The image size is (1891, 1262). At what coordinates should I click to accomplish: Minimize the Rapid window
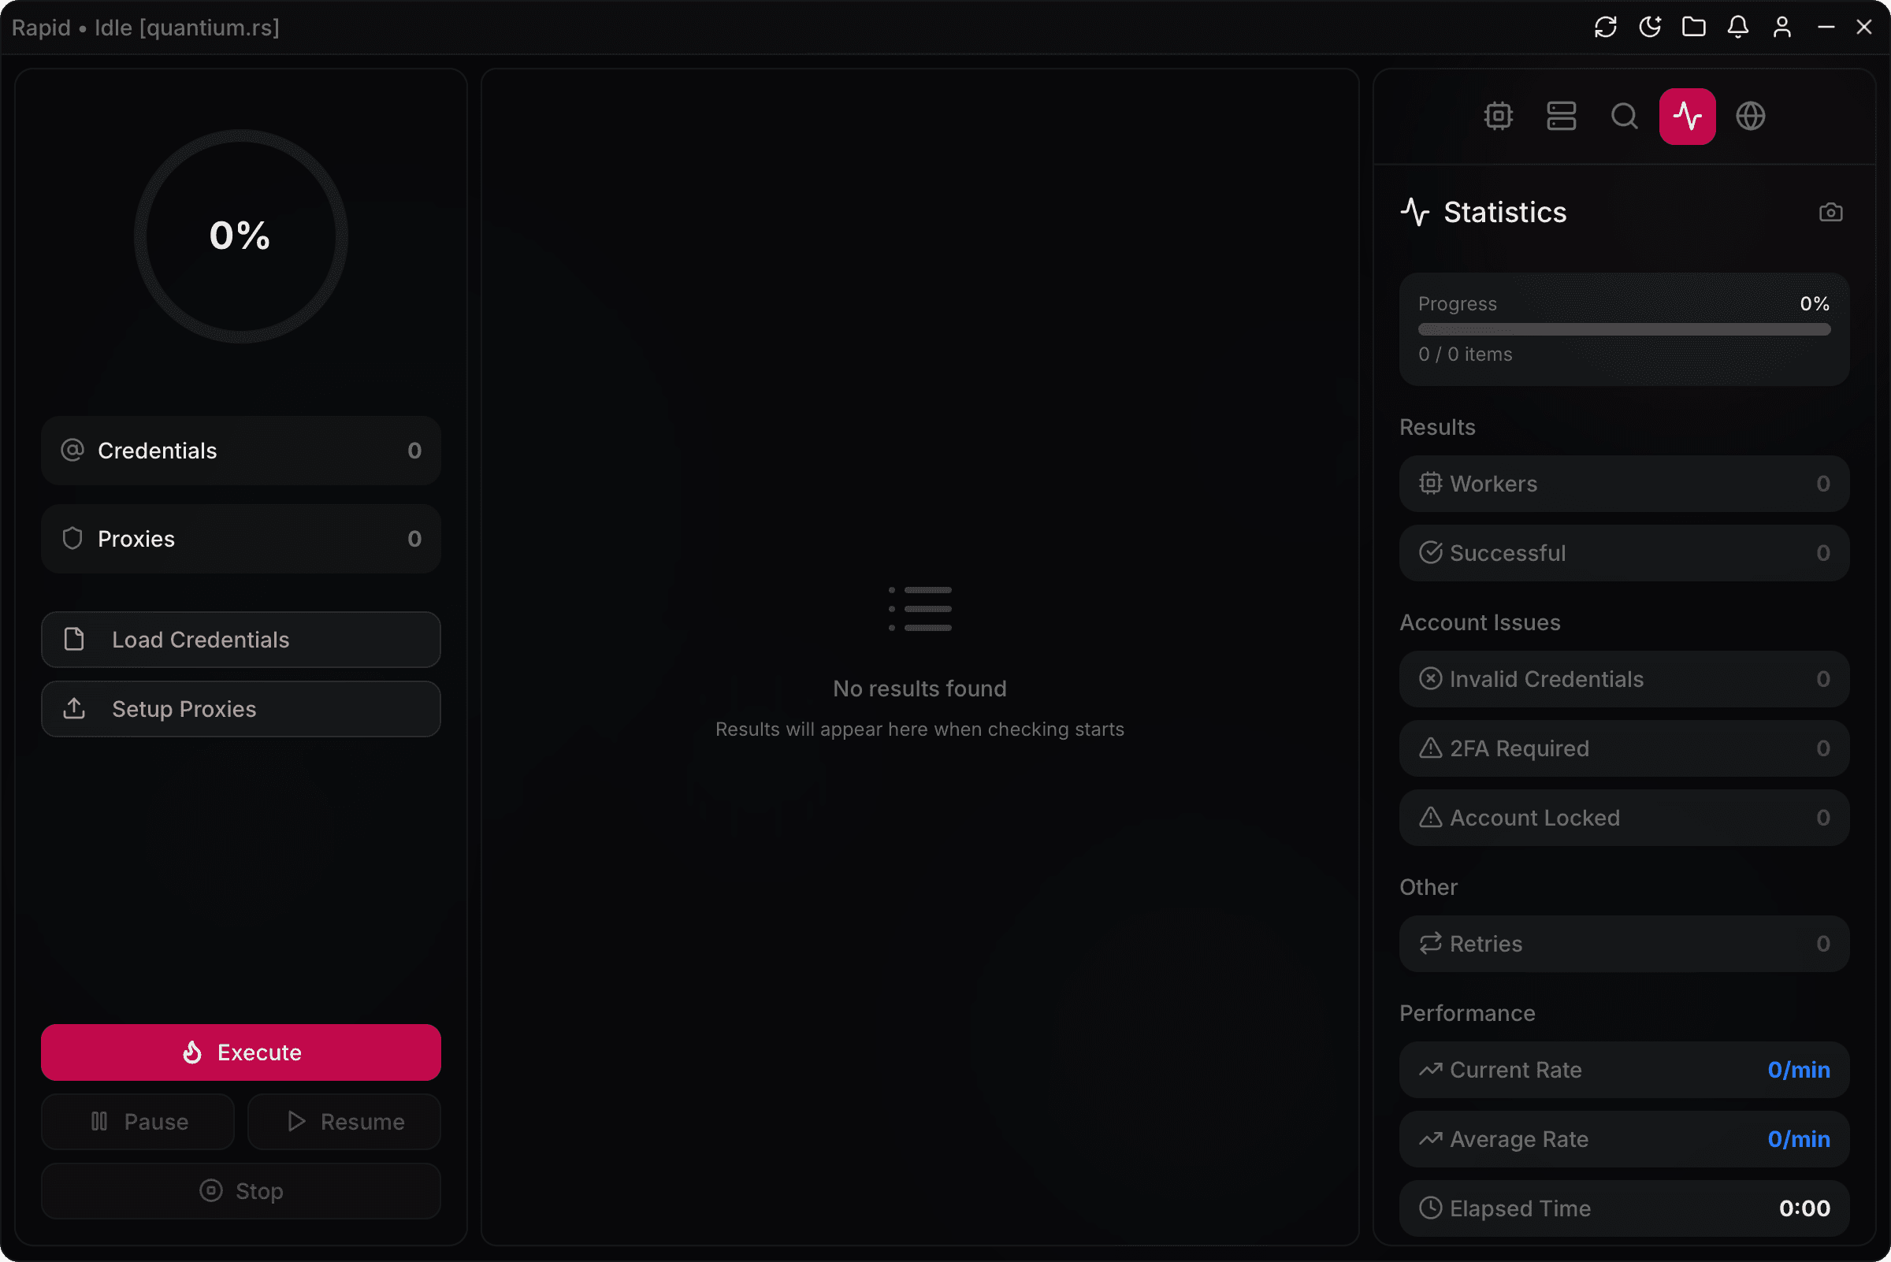coord(1826,28)
